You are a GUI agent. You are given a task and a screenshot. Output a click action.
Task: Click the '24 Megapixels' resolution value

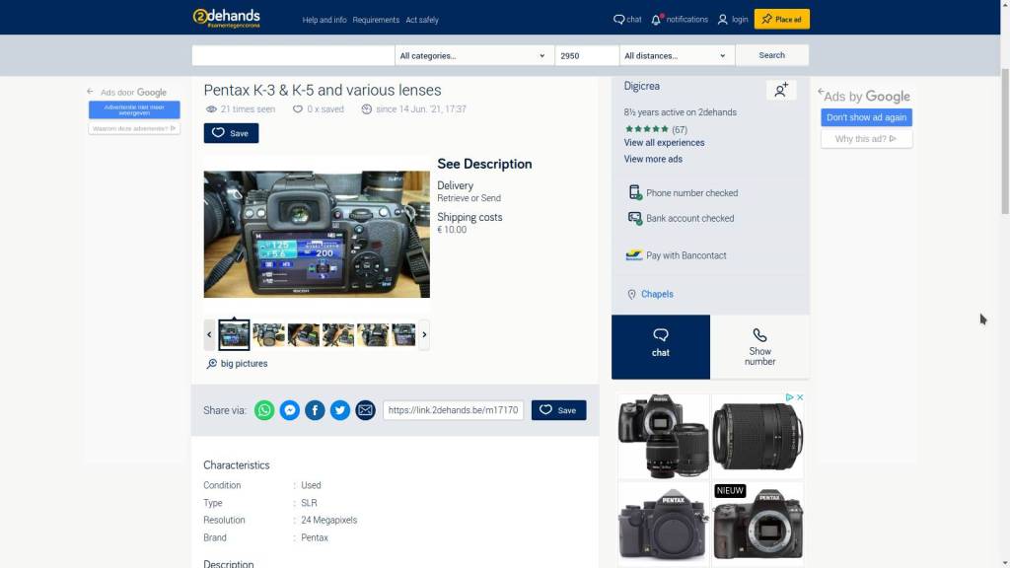tap(328, 521)
